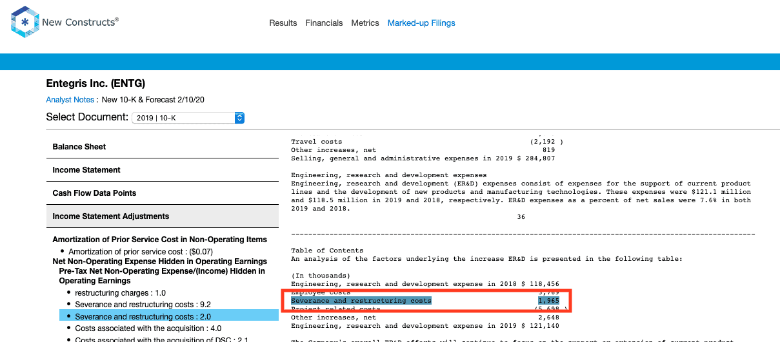Image resolution: width=780 pixels, height=342 pixels.
Task: Click 'New 10-K & Forecast 2/10/20' note text
Action: tap(154, 100)
